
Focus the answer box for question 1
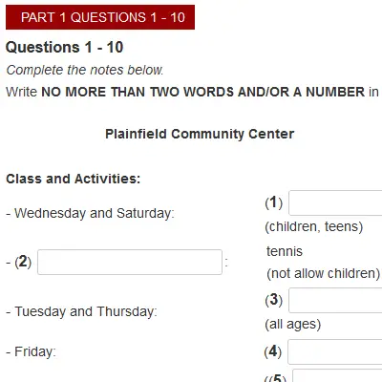335,203
